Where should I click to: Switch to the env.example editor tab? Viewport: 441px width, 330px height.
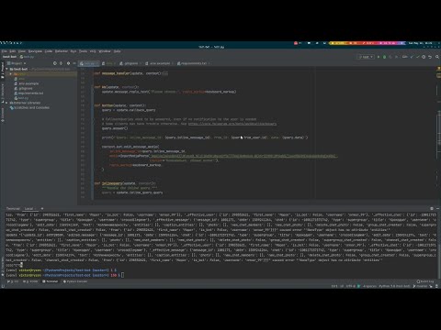coord(158,63)
